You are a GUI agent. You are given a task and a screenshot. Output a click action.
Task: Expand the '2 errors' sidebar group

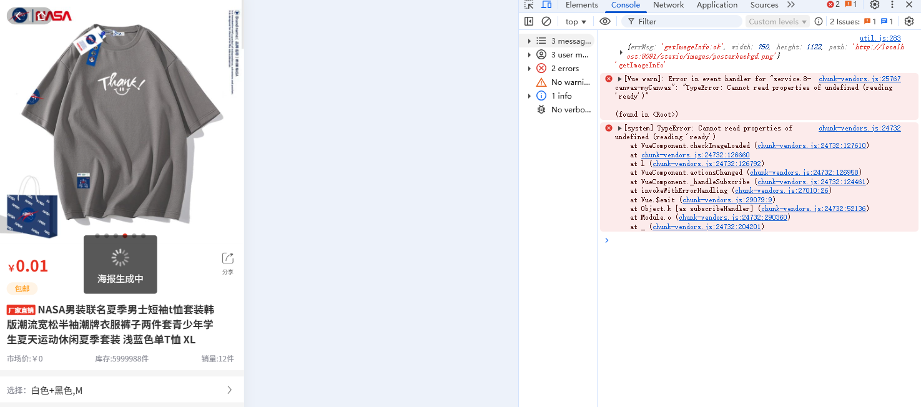click(529, 69)
